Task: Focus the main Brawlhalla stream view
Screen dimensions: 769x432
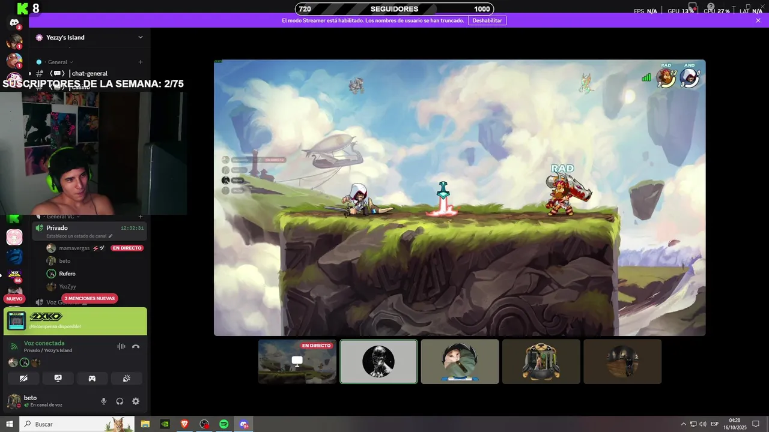Action: [460, 197]
